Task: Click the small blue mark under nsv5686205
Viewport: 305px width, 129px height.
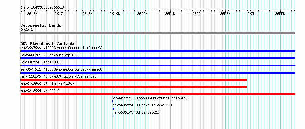Action: tap(113, 116)
